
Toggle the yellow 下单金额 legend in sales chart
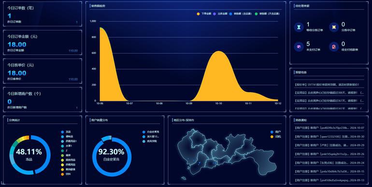click(204, 14)
